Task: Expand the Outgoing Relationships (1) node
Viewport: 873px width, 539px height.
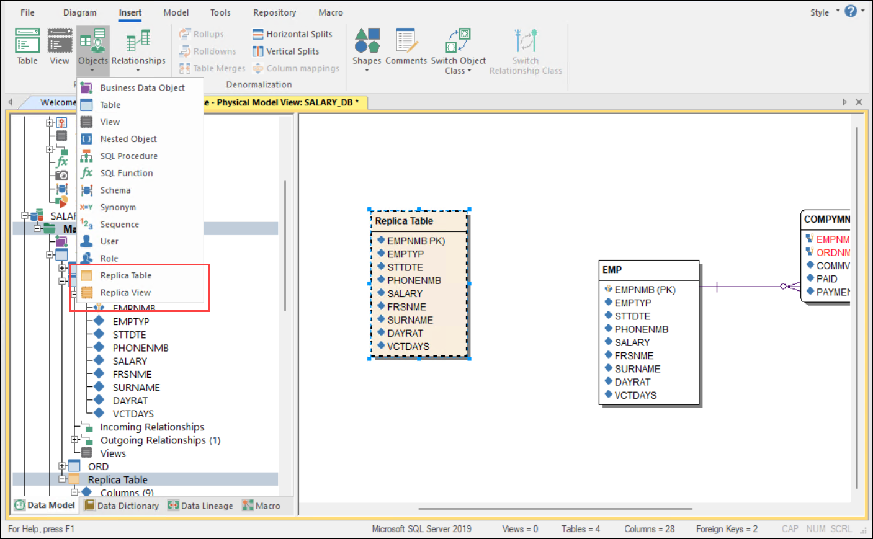Action: pos(75,440)
